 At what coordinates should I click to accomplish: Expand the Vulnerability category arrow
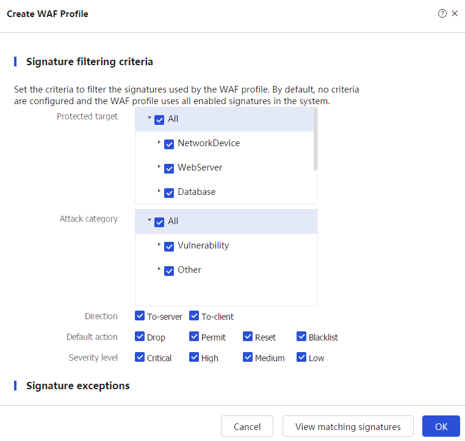(x=159, y=244)
